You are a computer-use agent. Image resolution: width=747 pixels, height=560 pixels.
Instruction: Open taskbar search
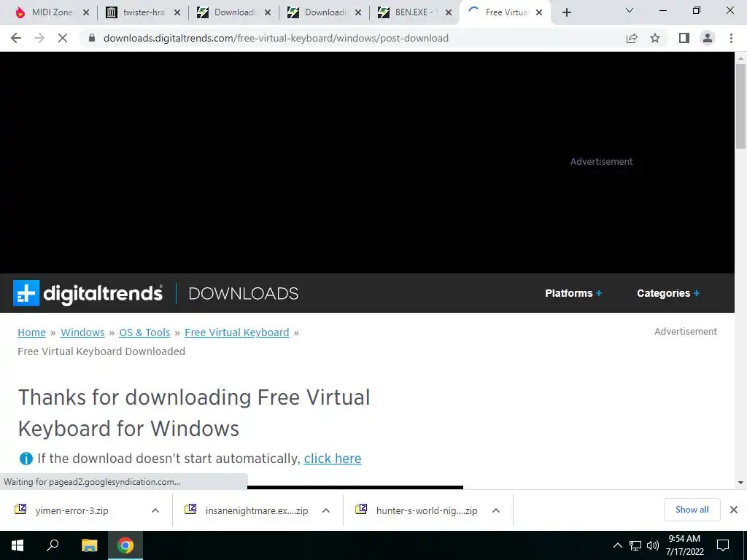click(53, 545)
